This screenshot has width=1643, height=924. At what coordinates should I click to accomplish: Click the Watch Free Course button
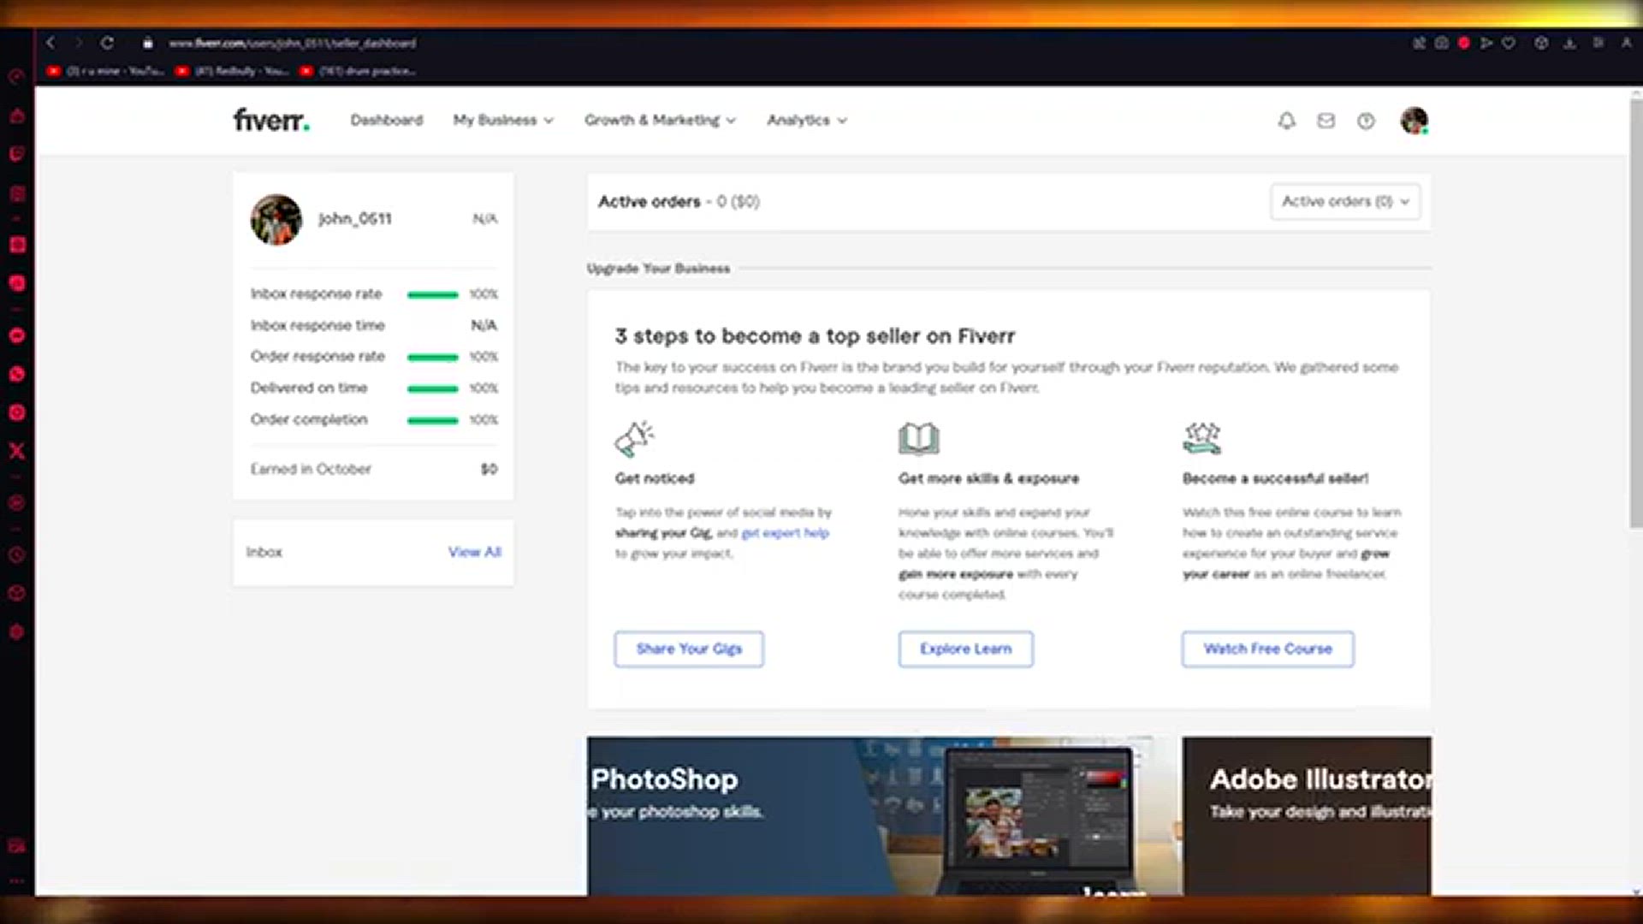pyautogui.click(x=1267, y=649)
